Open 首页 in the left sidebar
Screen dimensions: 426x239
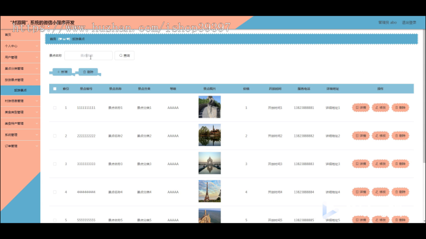[x=20, y=35]
